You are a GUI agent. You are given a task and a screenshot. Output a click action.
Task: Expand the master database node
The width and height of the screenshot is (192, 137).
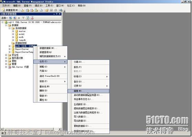click(13, 31)
